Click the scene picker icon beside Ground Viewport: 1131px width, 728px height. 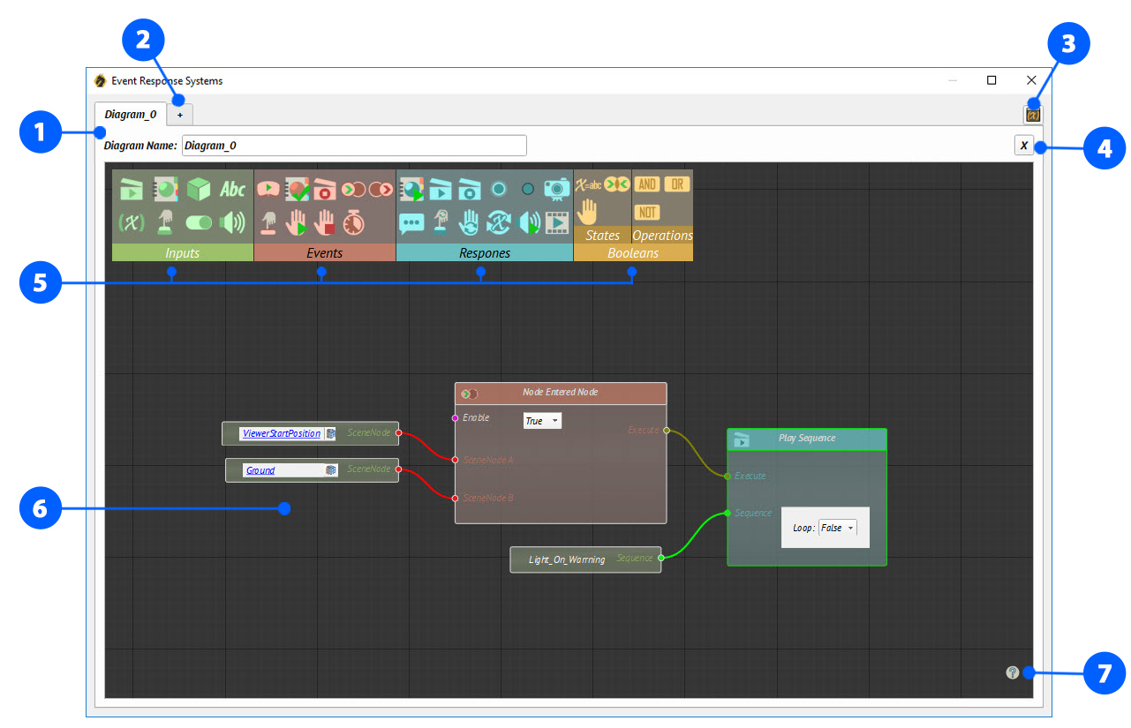coord(331,470)
